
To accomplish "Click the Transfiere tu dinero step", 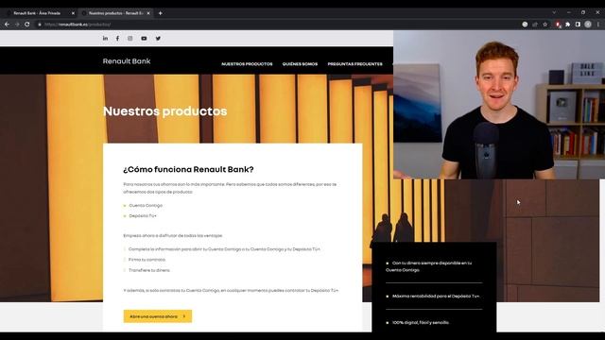I will (x=149, y=270).
